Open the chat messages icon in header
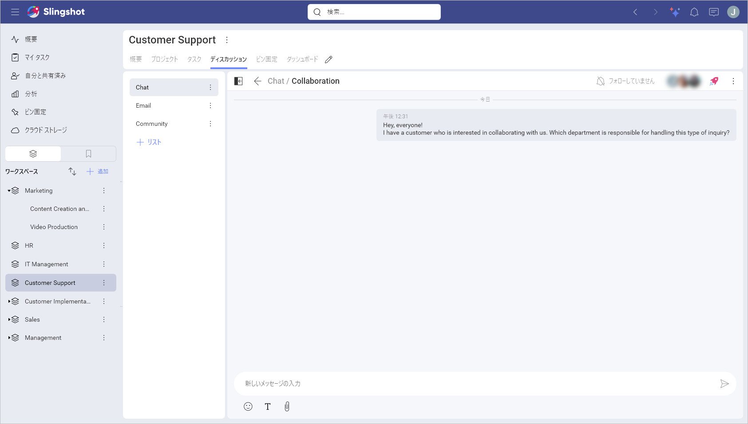This screenshot has height=424, width=748. coord(714,12)
